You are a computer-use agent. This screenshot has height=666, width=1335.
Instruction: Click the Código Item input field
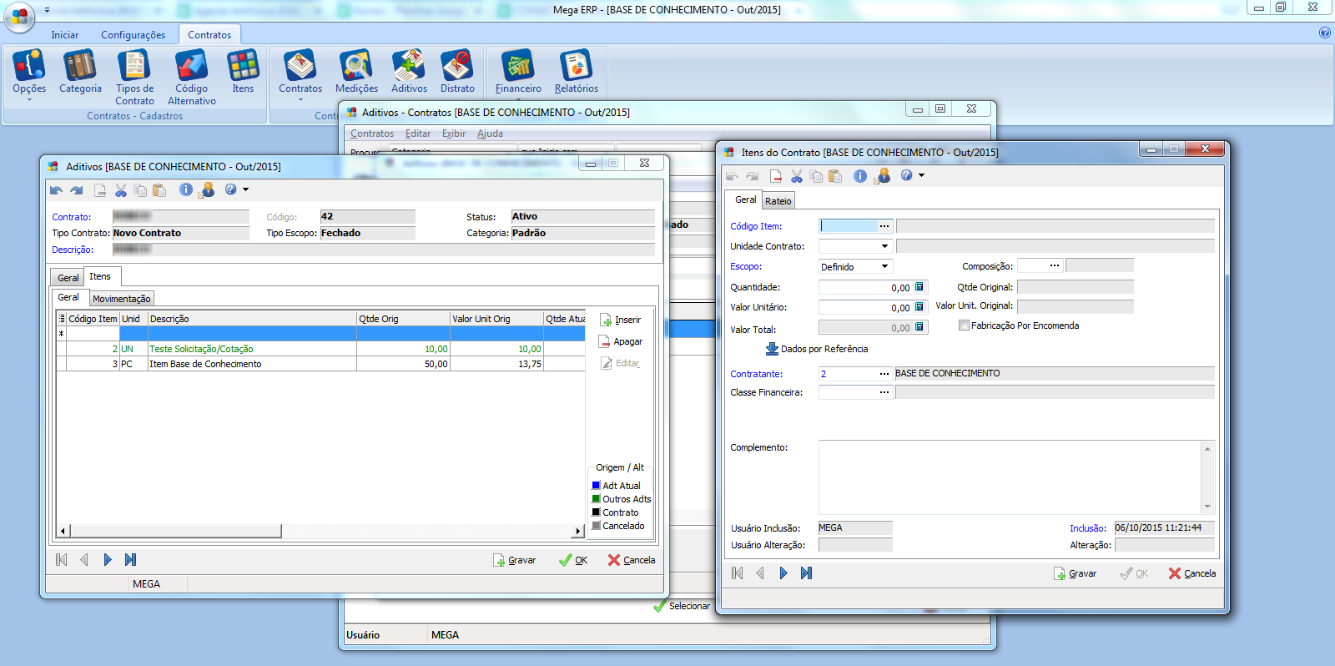[x=848, y=226]
